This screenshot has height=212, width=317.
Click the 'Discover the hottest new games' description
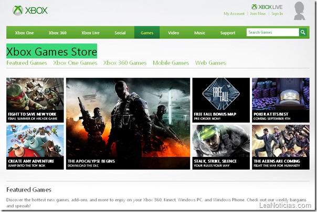click(x=156, y=203)
